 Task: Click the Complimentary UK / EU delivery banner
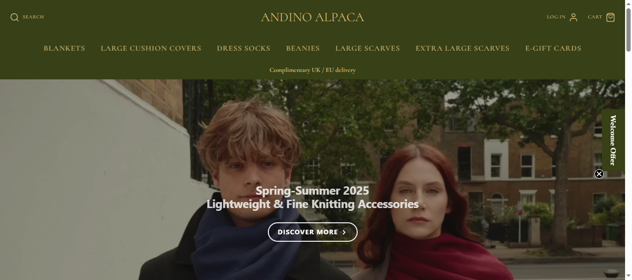click(312, 70)
